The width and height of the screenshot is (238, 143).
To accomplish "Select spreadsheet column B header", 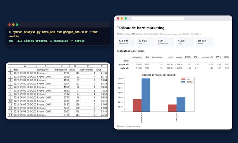I will 45,66.
